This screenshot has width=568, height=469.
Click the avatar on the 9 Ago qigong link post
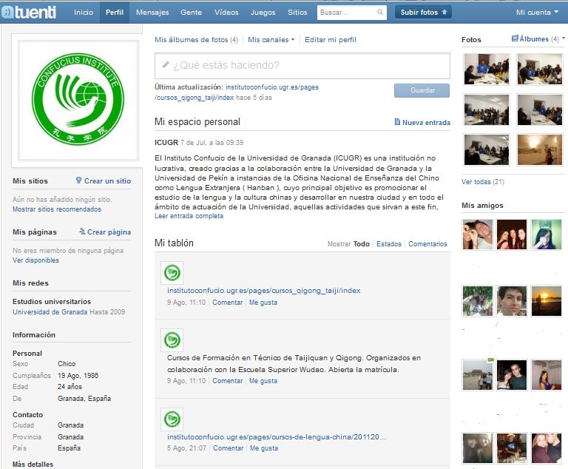[x=172, y=272]
